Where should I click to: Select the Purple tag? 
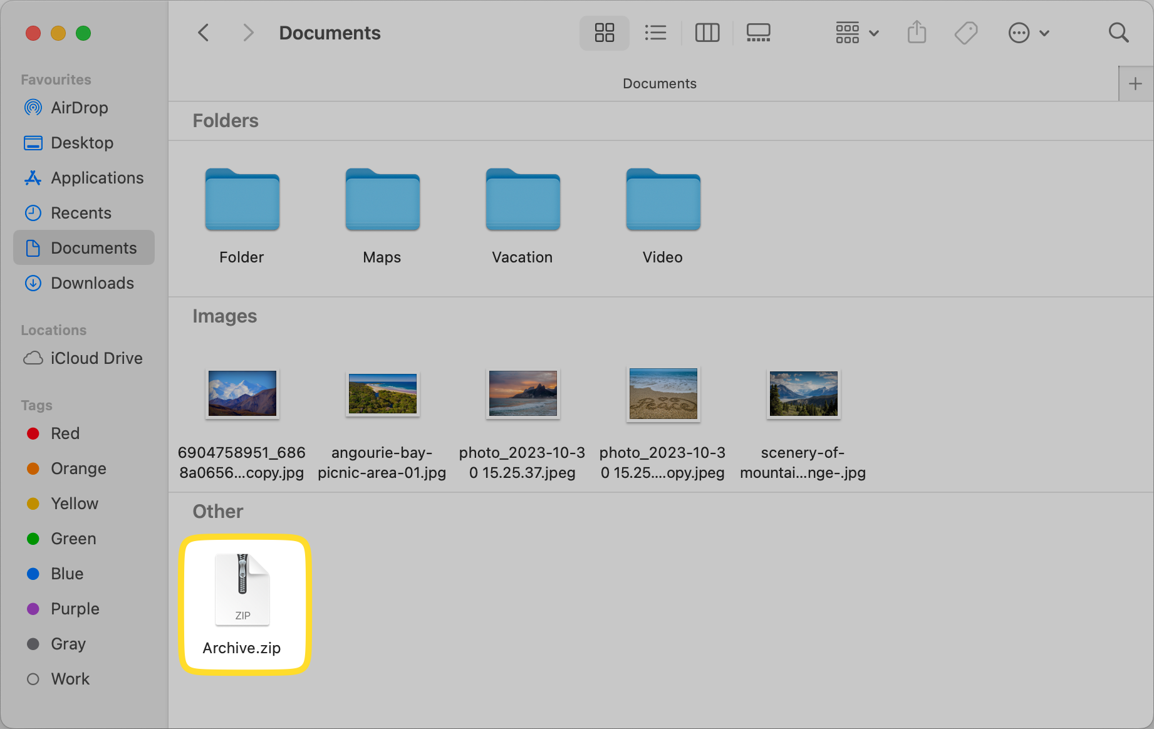click(x=75, y=608)
